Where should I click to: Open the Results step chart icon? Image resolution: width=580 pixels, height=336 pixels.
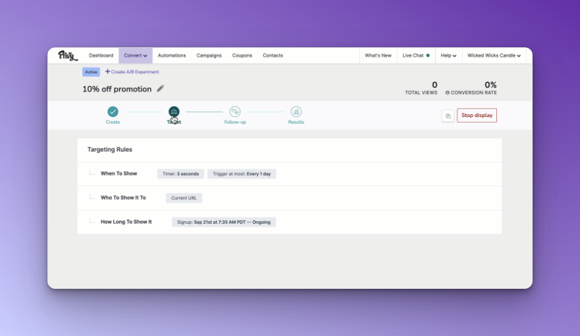pyautogui.click(x=296, y=112)
